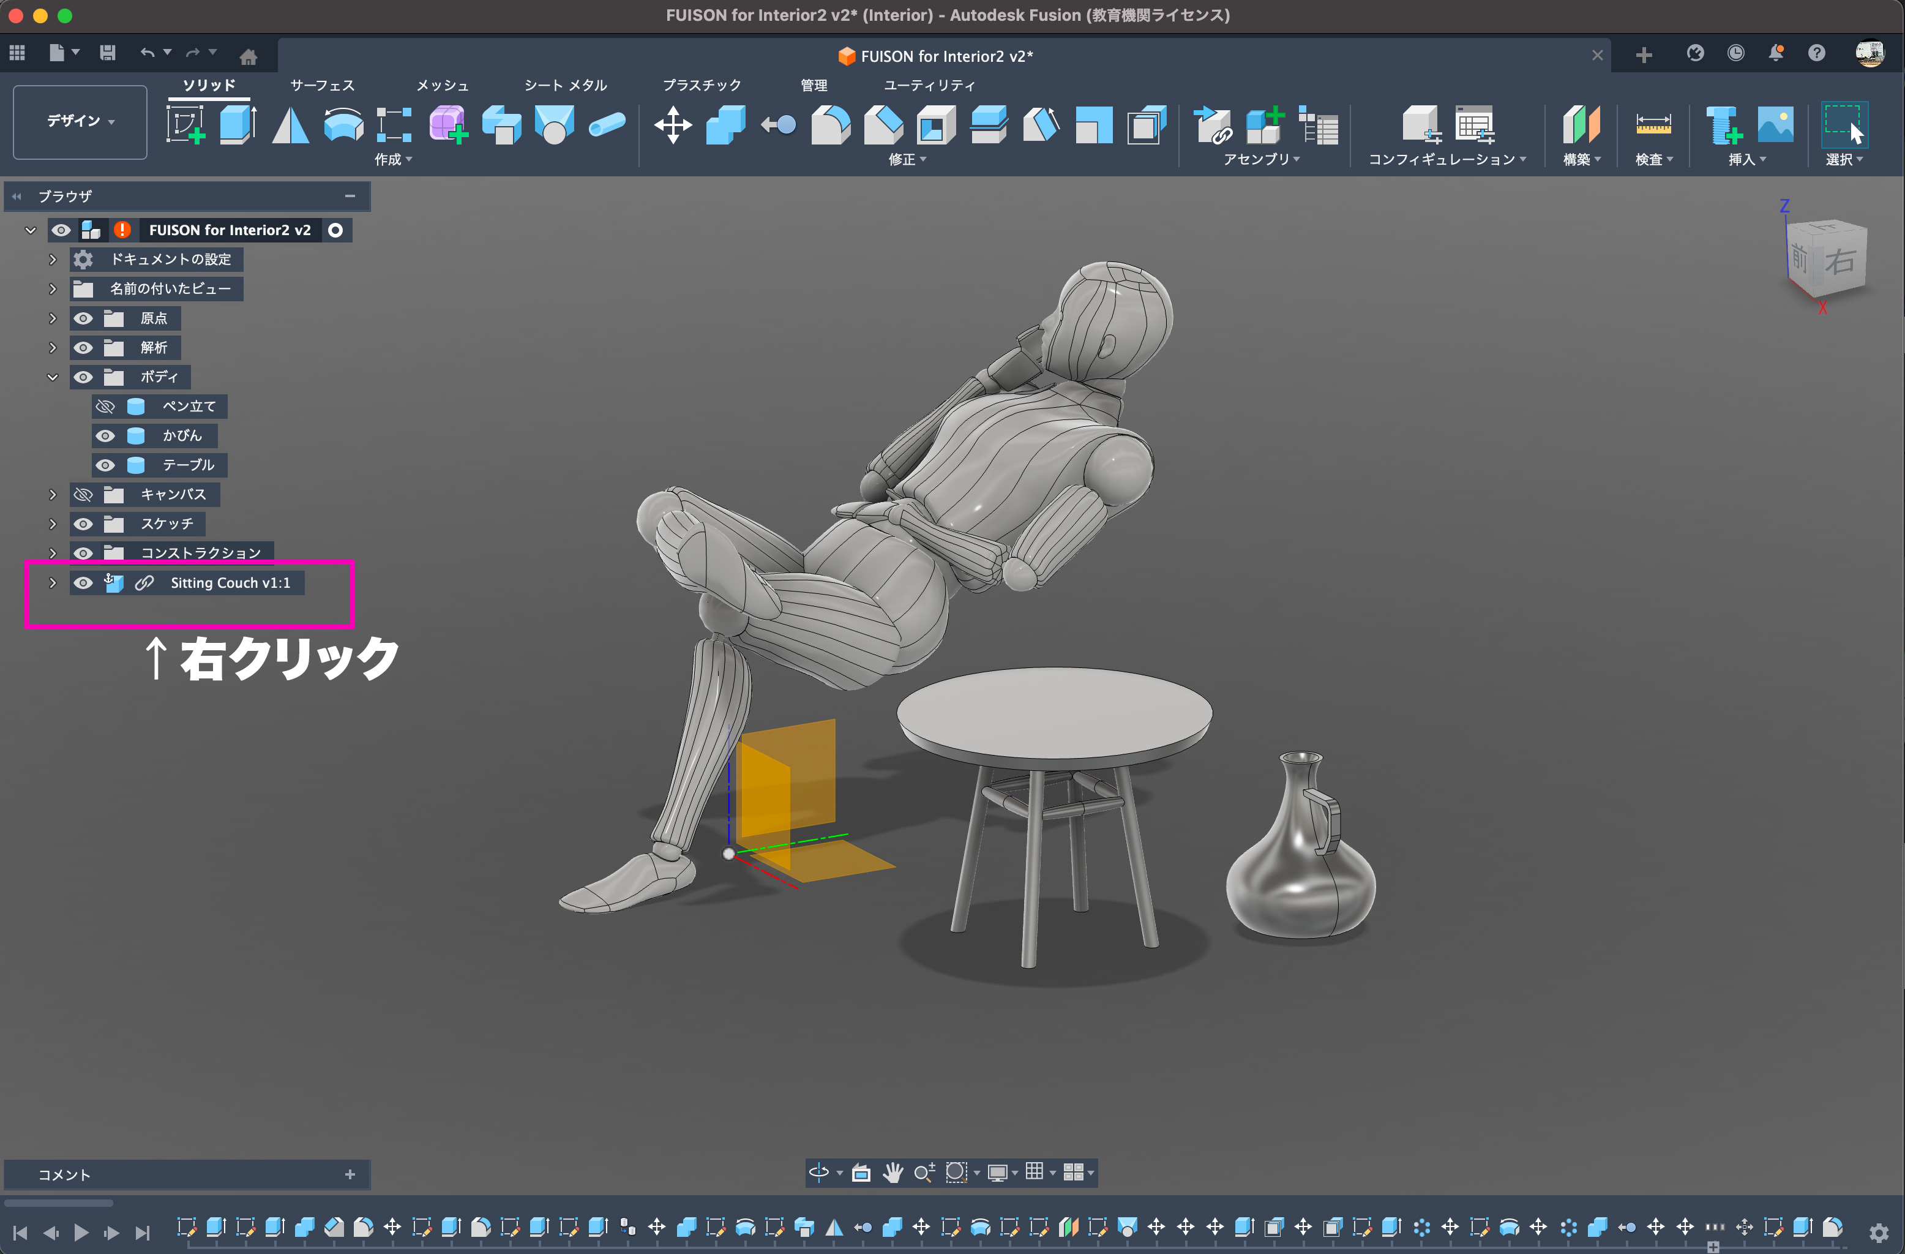Screen dimensions: 1905x1254
Task: Click the Shell tool icon
Action: (936, 125)
